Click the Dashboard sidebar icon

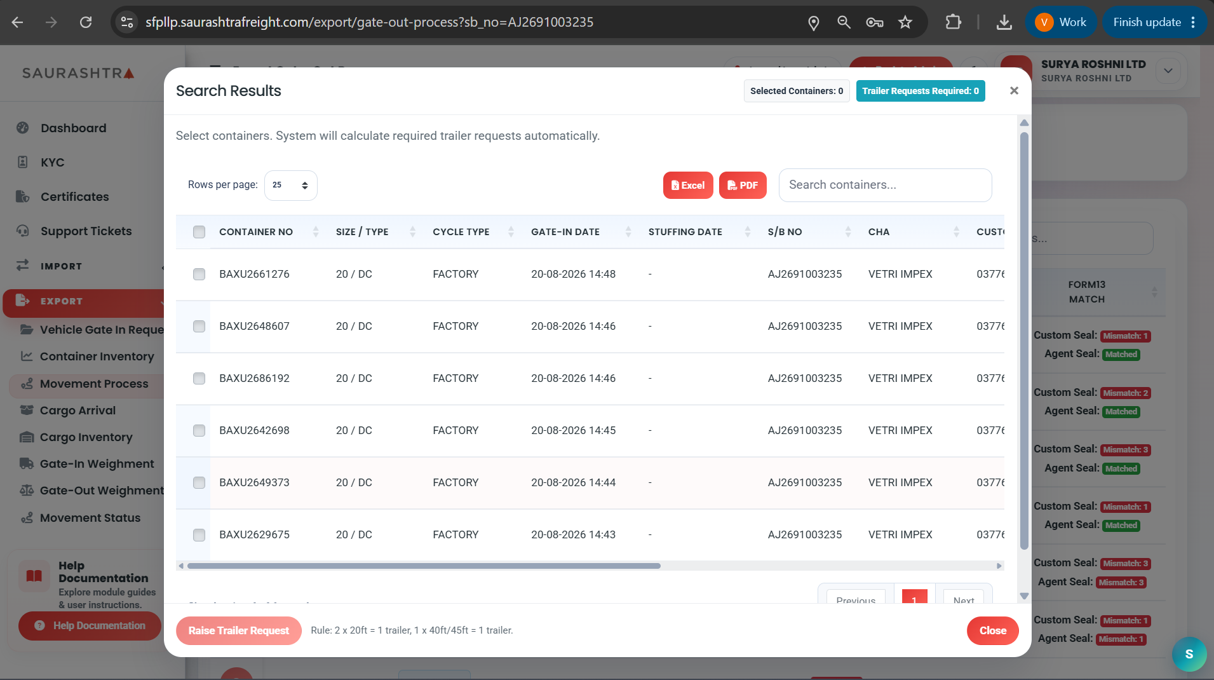point(23,128)
